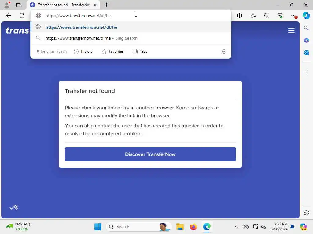Open a new tab with plus button

(107, 5)
